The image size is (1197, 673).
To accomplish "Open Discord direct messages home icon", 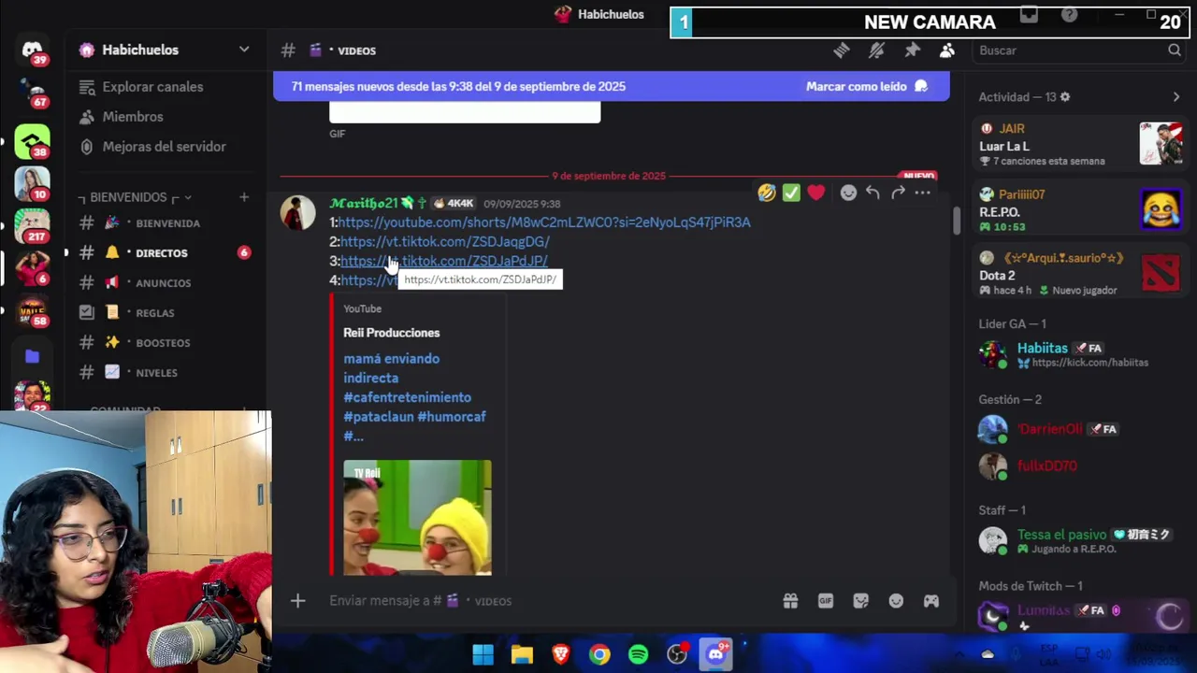I will tap(33, 50).
